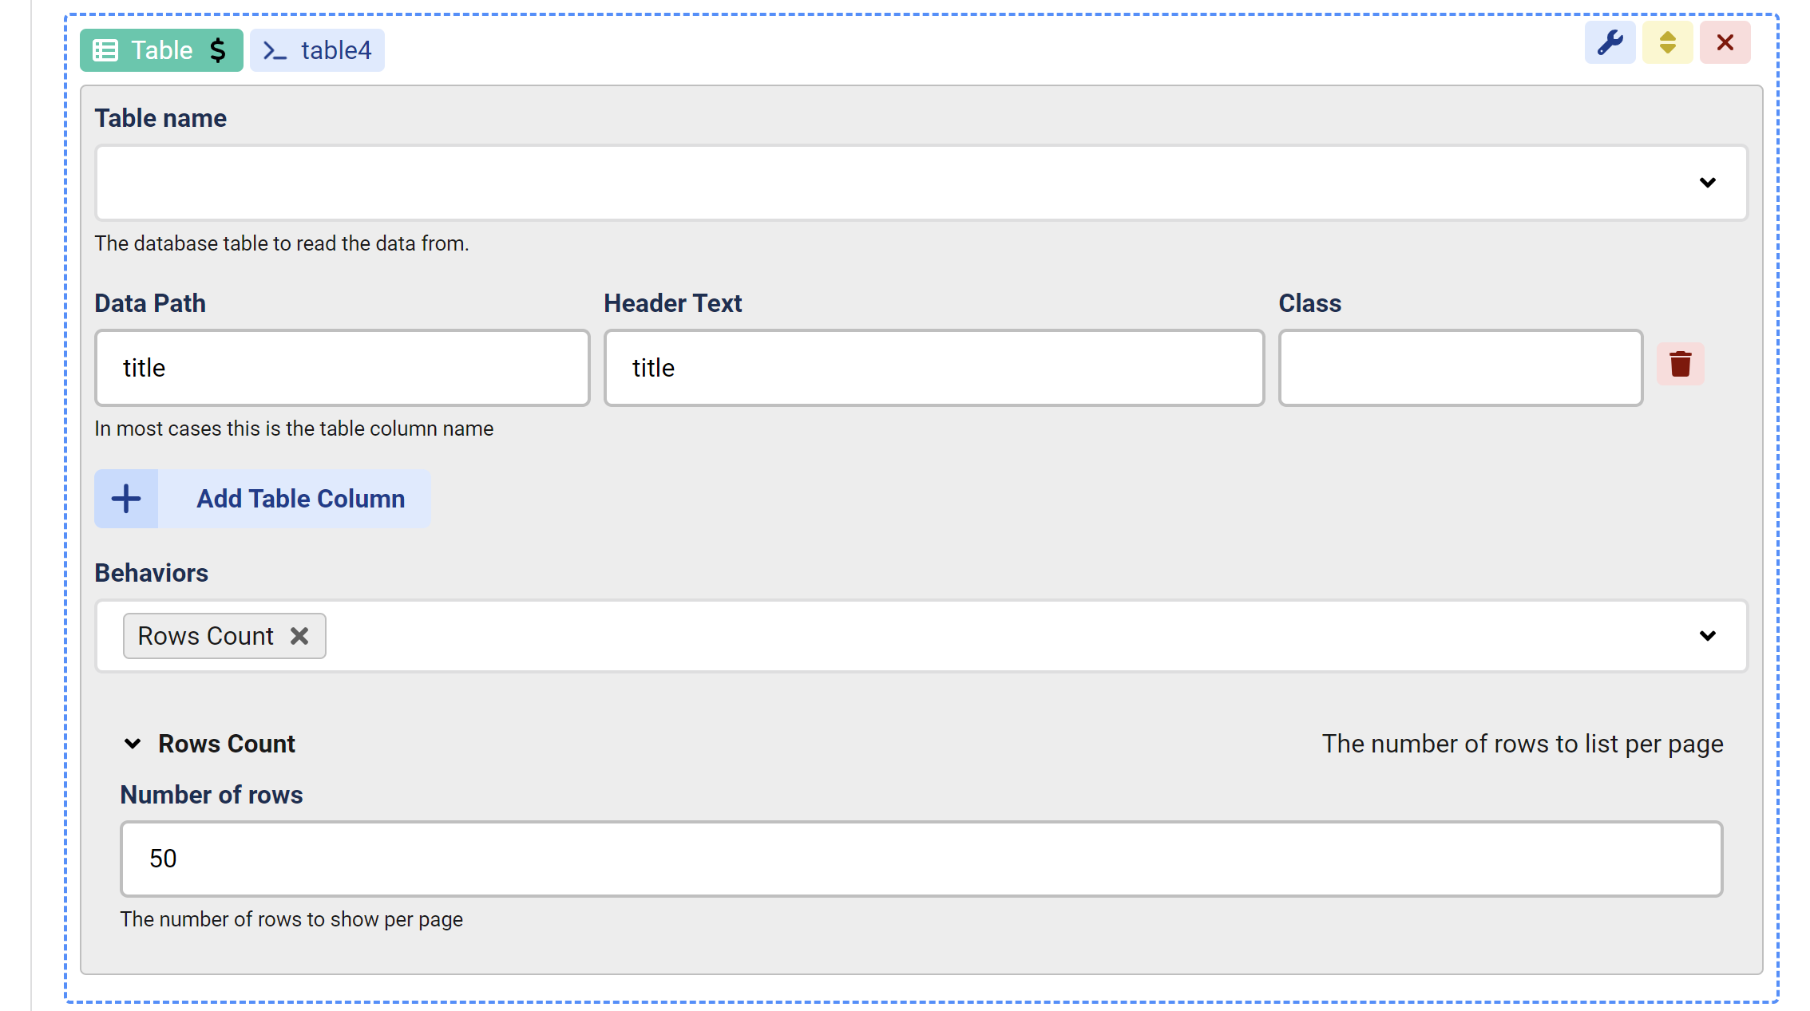This screenshot has width=1810, height=1011.
Task: Click the Behaviors dropdown chevron arrow
Action: click(1707, 636)
